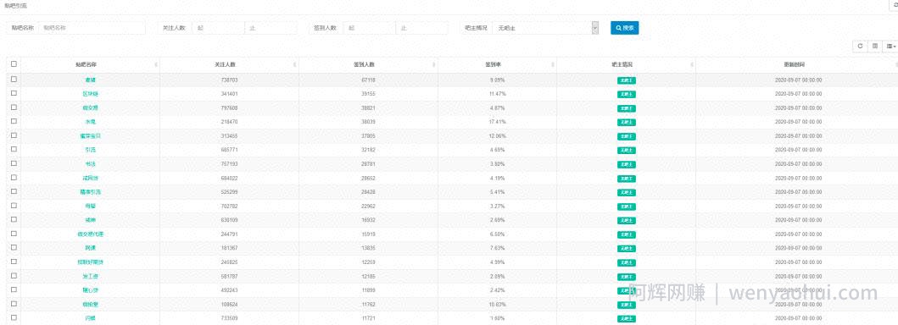898x325 pixels.
Task: Check the box for row with 733509 followers
Action: (x=14, y=317)
